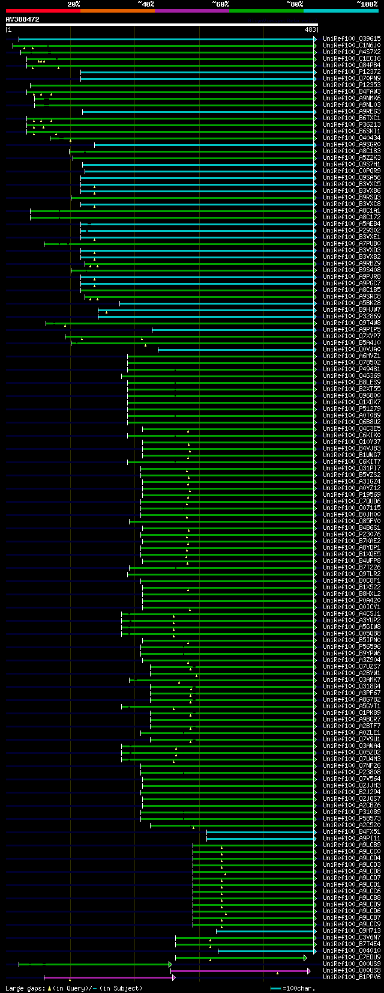Select the UniRef100_B4FAW3 label
Viewport: 384px width, 993px height.
352,92
